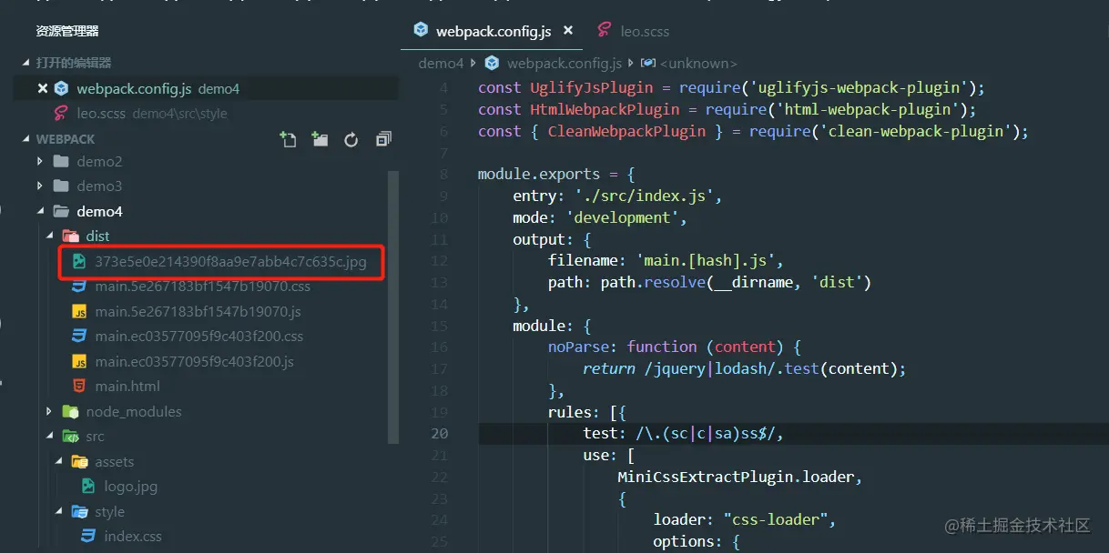Click the webpack cube icon on webpack.config.js tab

421,30
